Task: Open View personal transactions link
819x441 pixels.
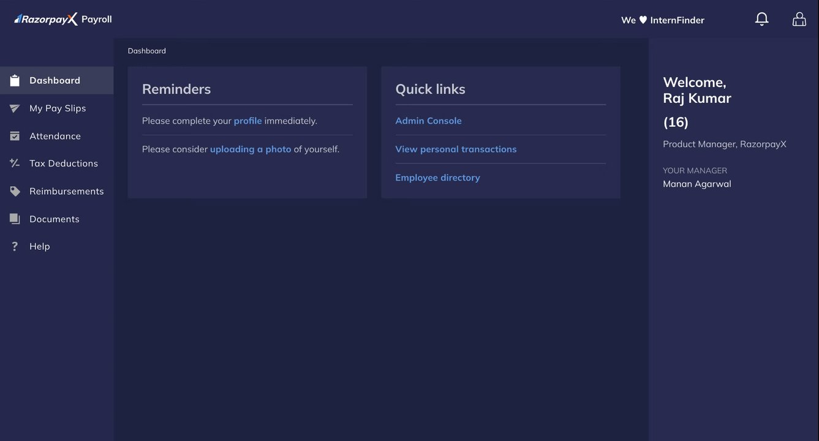Action: [x=456, y=149]
